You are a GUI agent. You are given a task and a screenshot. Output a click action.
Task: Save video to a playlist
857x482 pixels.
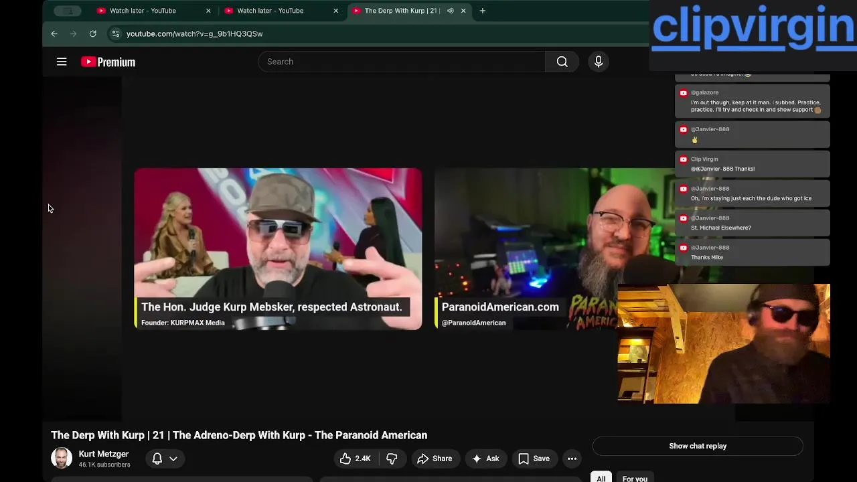534,459
